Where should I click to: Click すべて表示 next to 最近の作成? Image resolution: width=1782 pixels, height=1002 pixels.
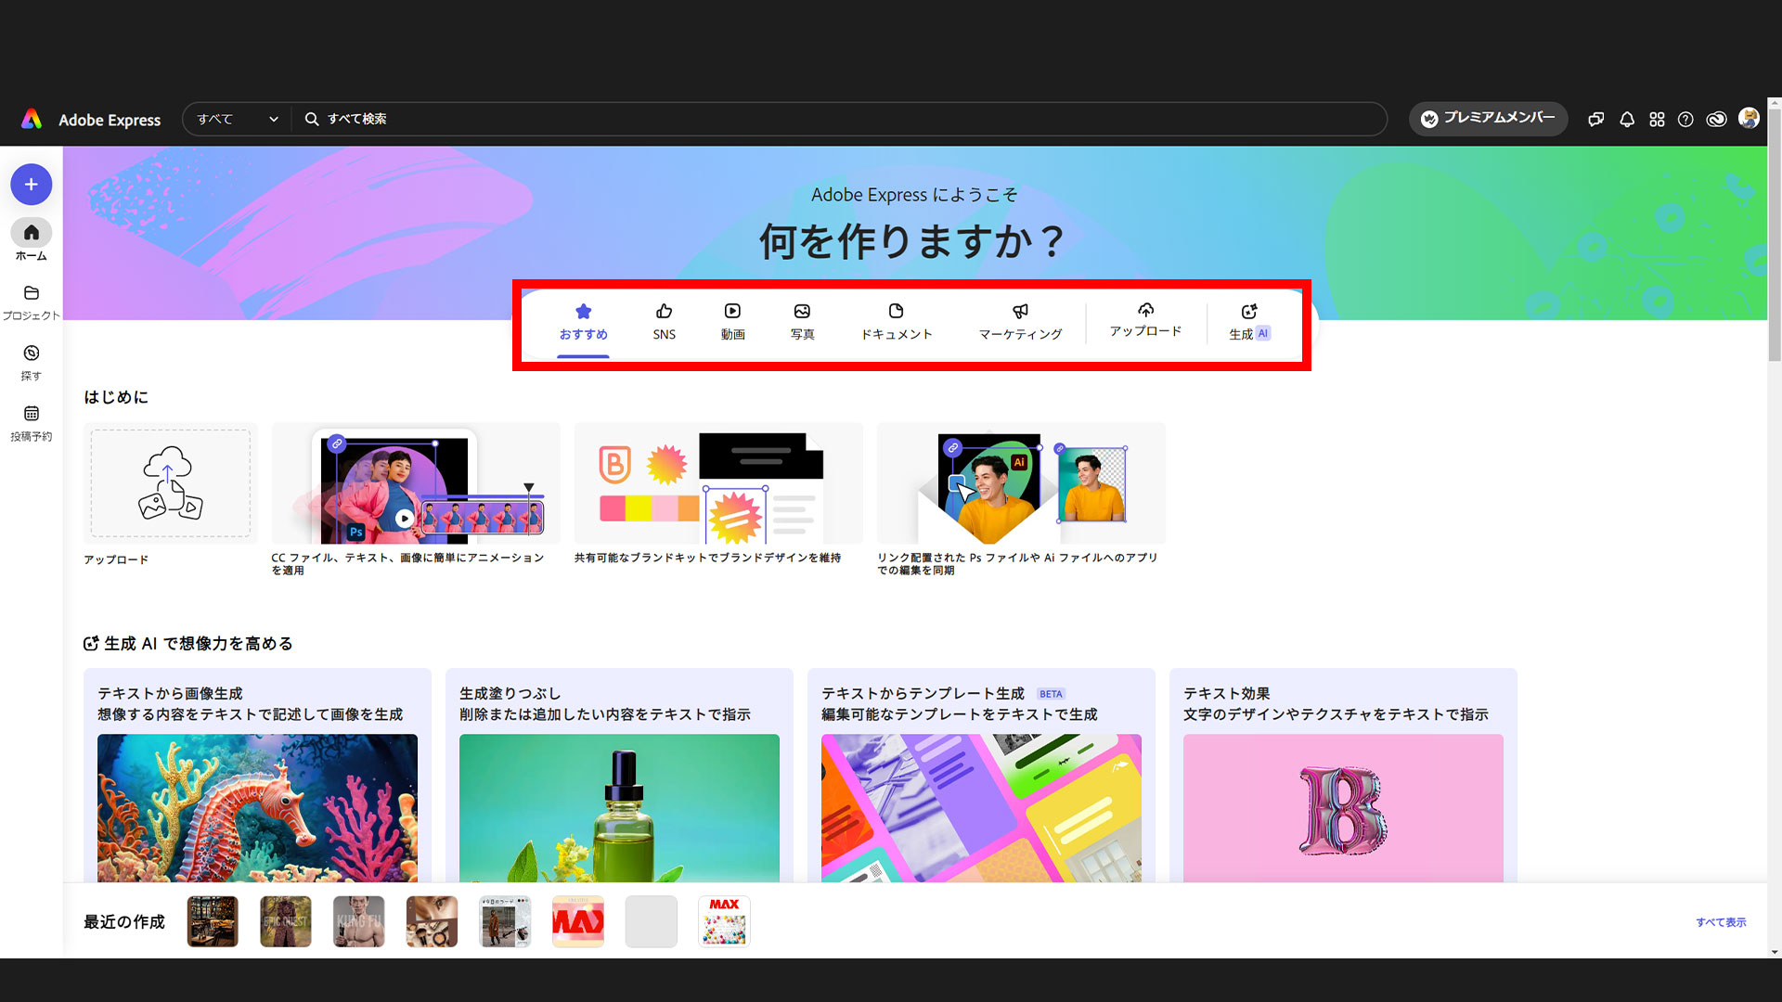(1720, 921)
